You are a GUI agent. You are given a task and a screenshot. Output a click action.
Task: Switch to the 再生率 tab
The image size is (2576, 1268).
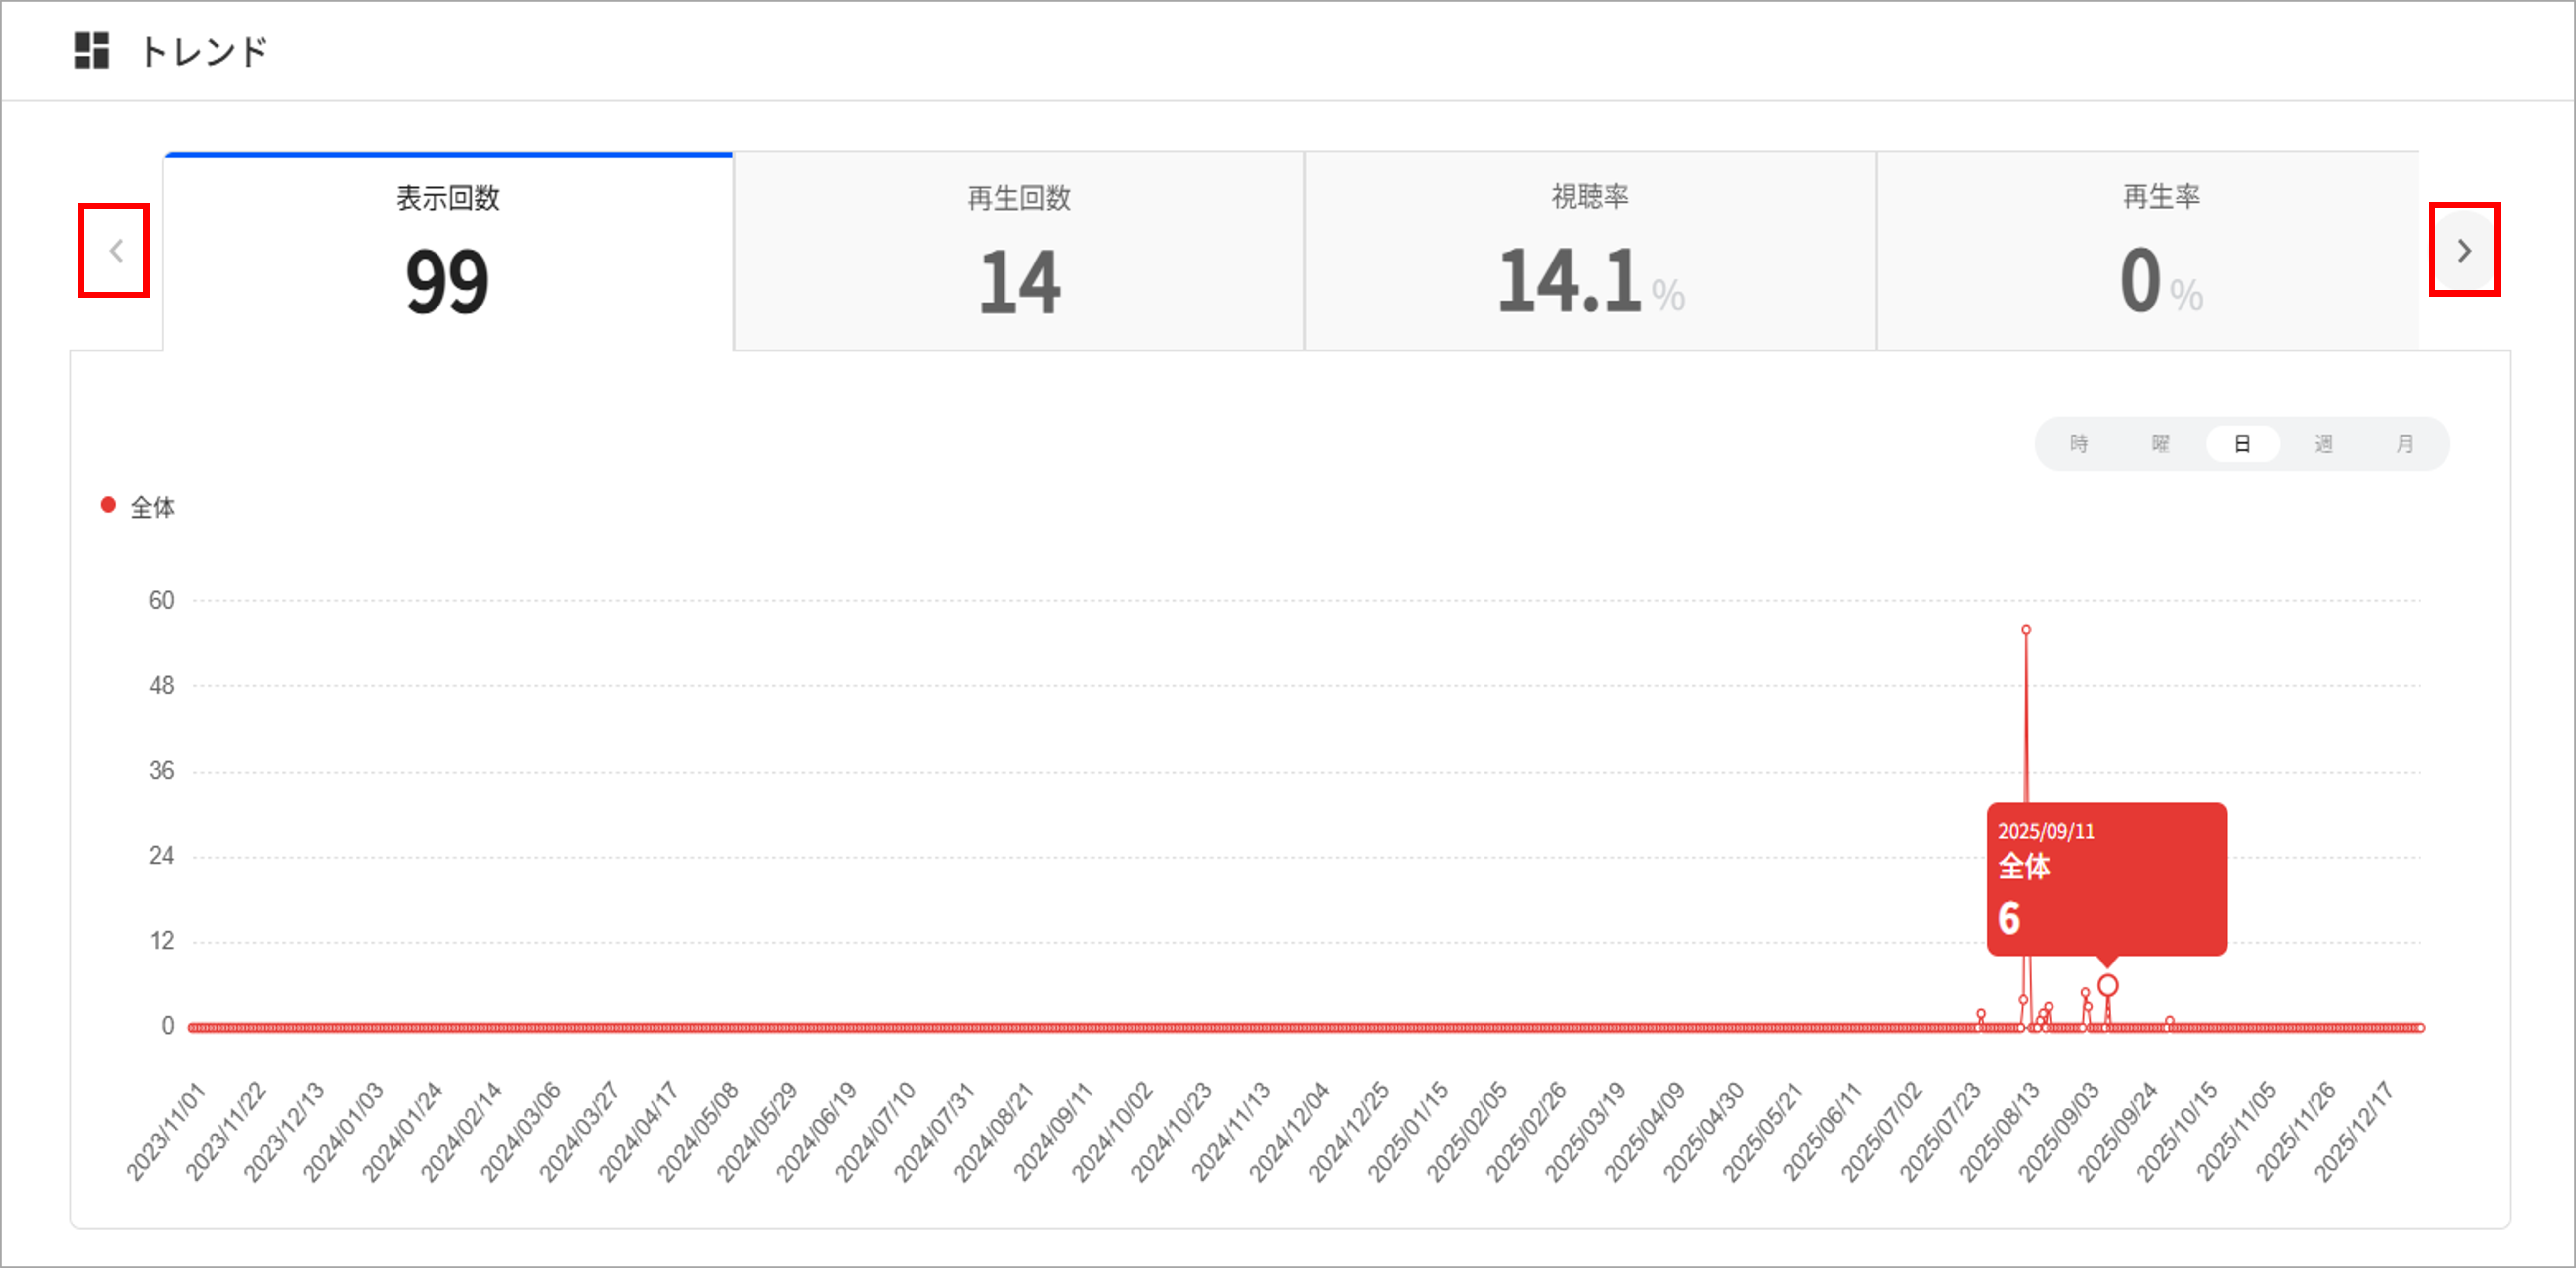pyautogui.click(x=2160, y=251)
